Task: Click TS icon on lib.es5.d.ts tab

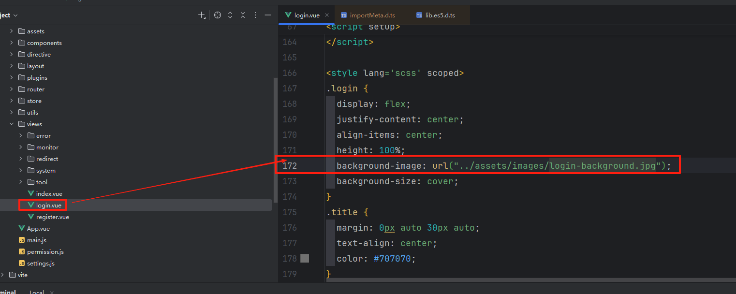Action: pos(419,15)
